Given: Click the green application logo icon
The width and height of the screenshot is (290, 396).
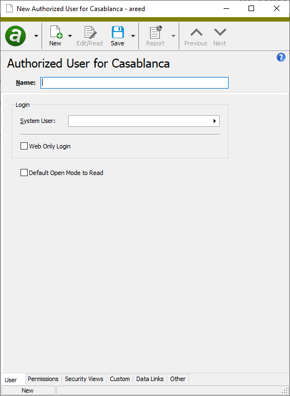Looking at the screenshot, I should point(15,36).
